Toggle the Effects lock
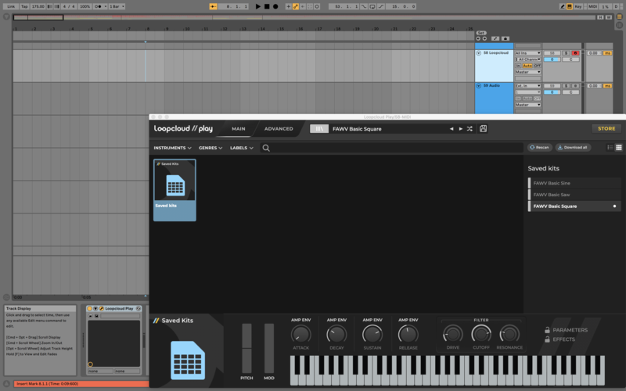Screen dimensions: 626x391 click(548, 339)
